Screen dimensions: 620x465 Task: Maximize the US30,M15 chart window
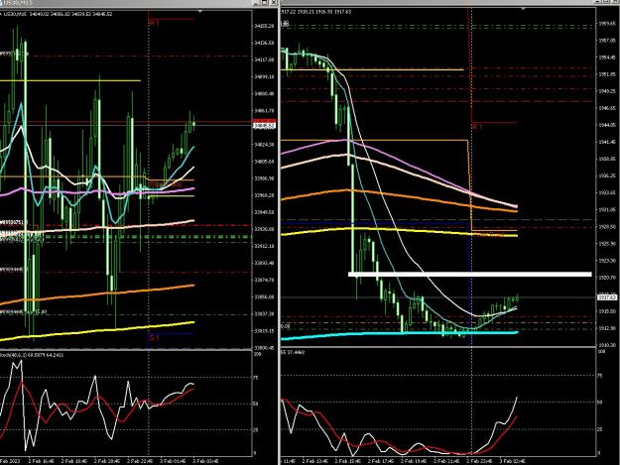pyautogui.click(x=264, y=2)
